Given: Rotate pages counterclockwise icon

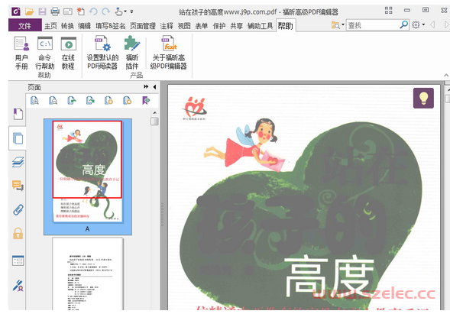Looking at the screenshot, I should click(x=72, y=100).
